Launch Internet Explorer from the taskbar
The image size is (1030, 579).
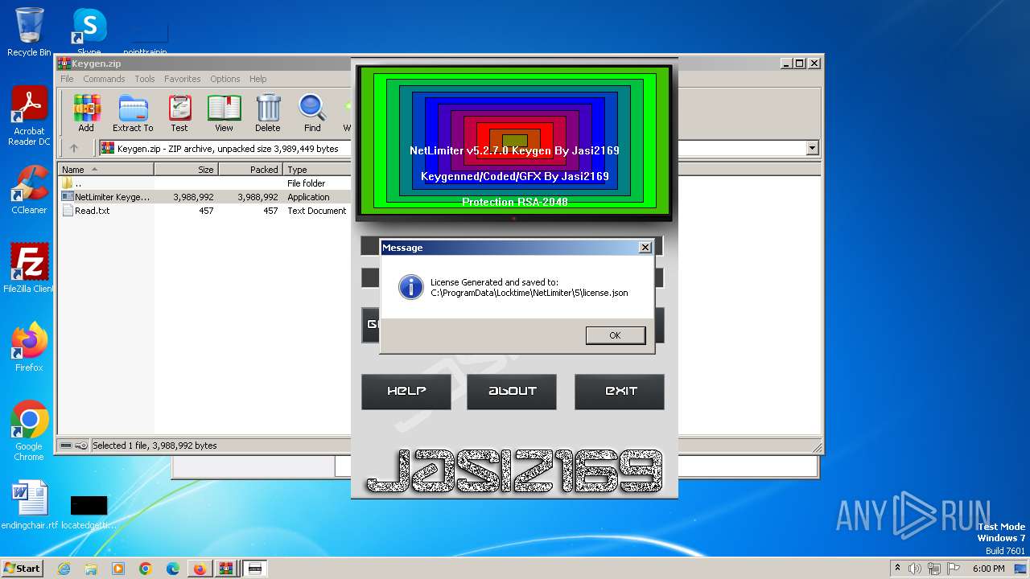coord(64,569)
